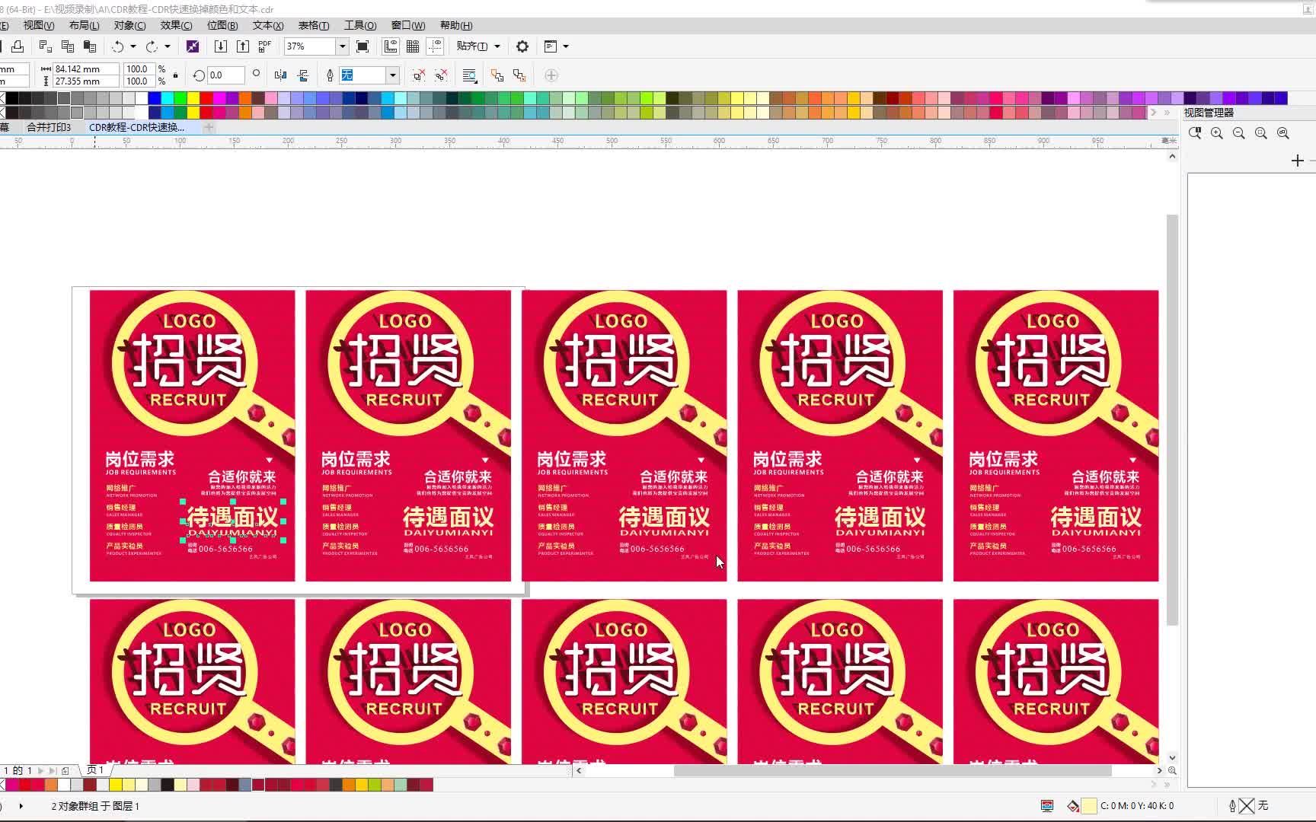Click the Cut icon in the standard toolbar
1316x822 pixels.
45,46
